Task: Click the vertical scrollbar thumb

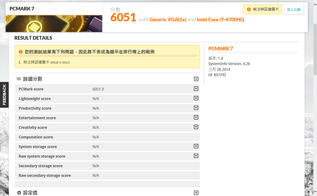Action: (x=315, y=49)
